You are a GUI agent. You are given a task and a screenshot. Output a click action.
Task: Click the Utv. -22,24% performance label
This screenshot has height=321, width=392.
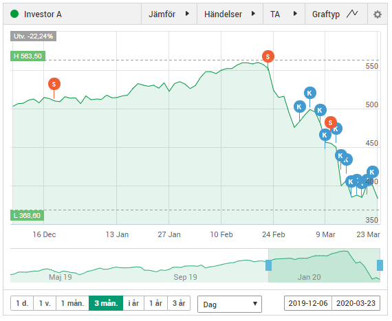tap(33, 36)
